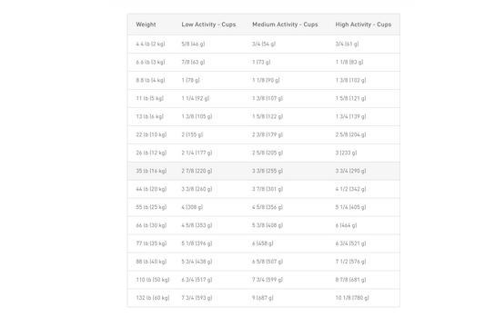Screen dimensions: 485x327
Task: Click the High Activity - Cups header
Action: point(363,25)
